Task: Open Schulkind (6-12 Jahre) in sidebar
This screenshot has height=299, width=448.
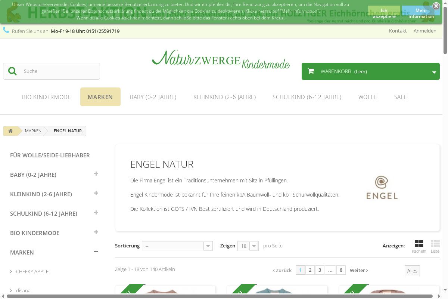Action: [x=44, y=213]
